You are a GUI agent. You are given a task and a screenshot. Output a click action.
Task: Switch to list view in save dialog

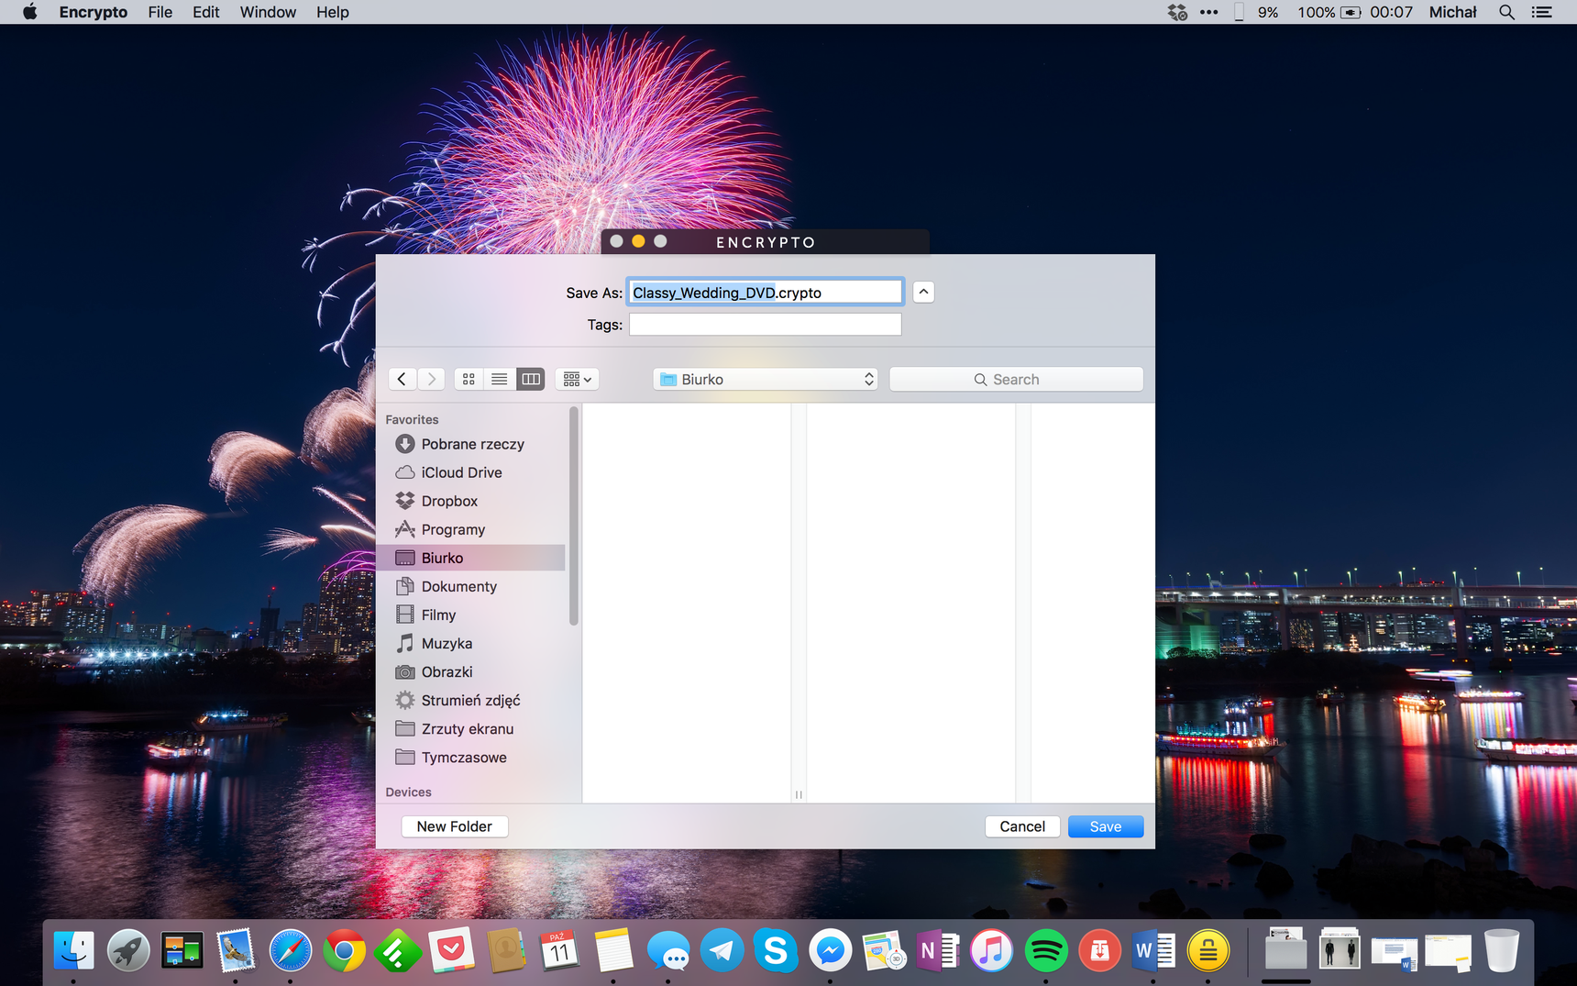pyautogui.click(x=500, y=379)
